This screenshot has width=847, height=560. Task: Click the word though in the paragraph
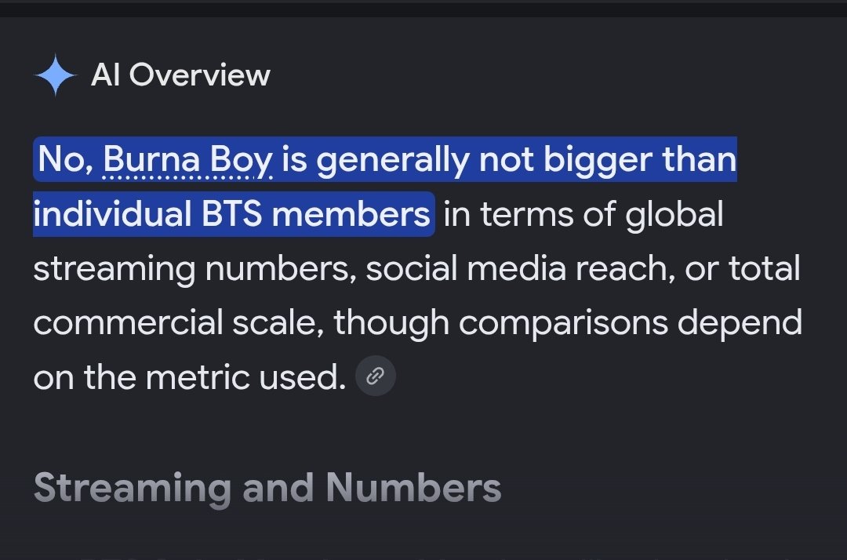click(391, 323)
